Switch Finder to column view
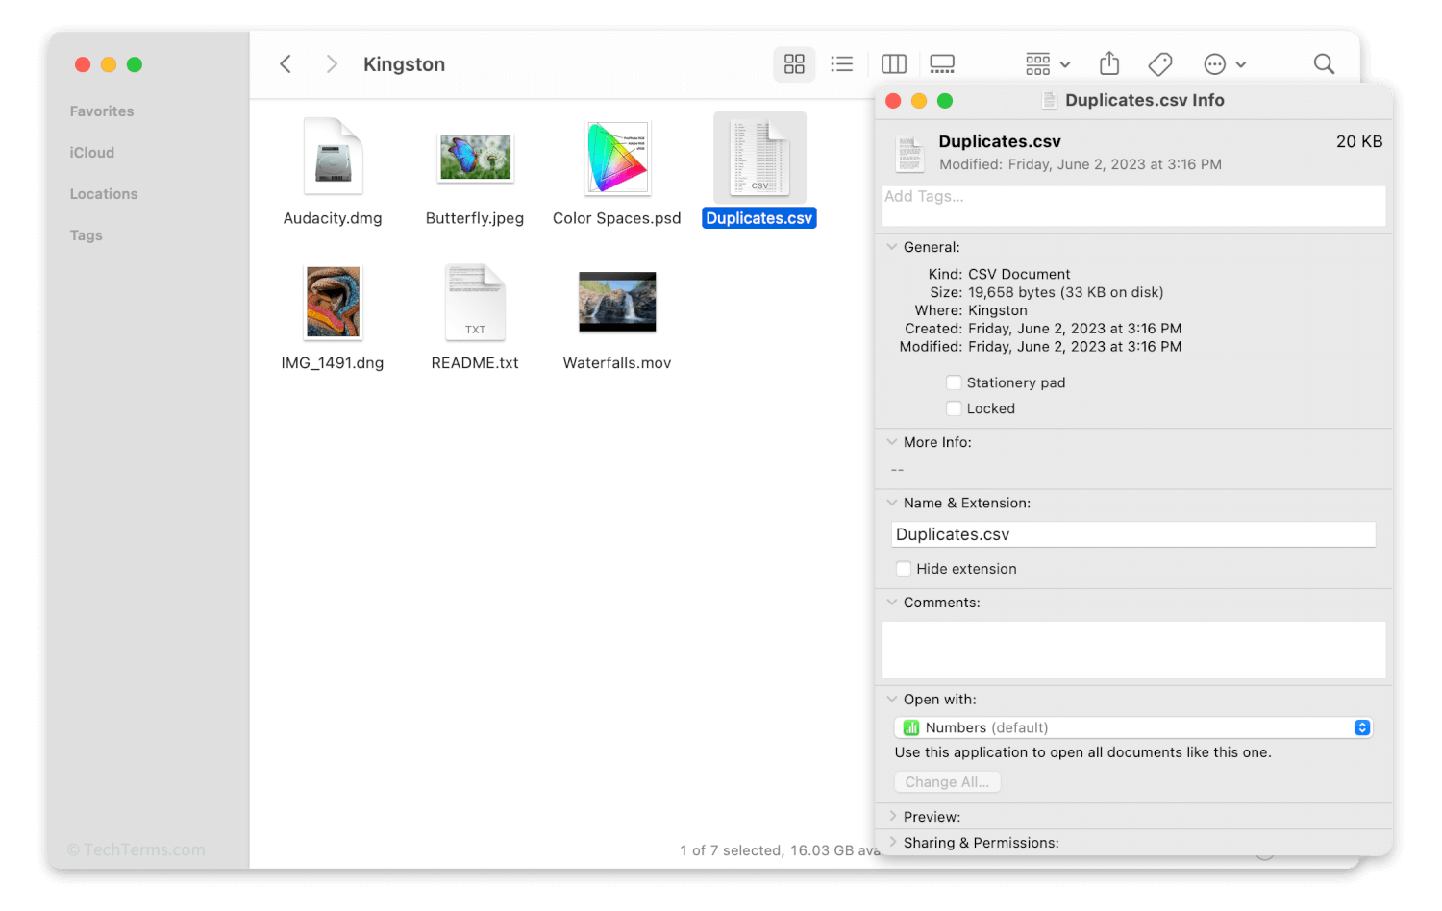Viewport: 1442px width, 911px height. tap(894, 64)
